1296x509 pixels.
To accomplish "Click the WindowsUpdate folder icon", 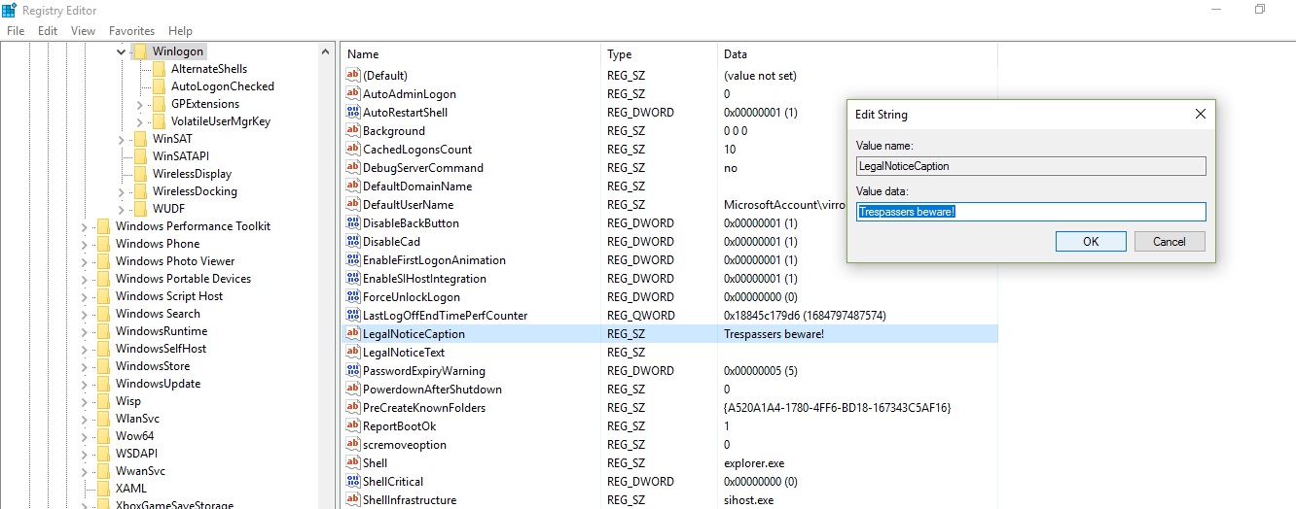I will (103, 384).
